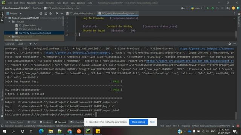
Task: Open Notifications sidebar on the right
Action: click(239, 20)
